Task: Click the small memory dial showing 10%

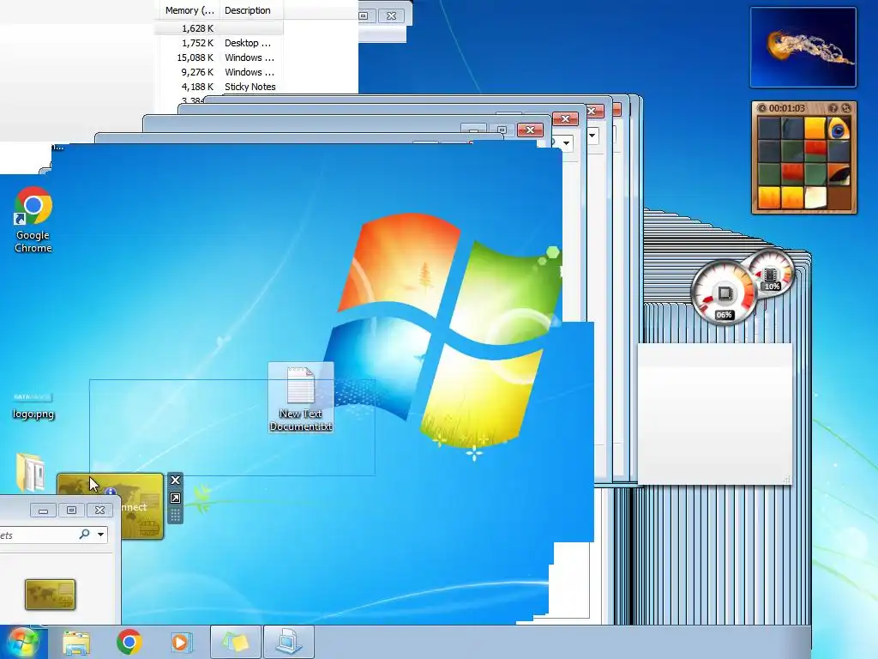Action: [x=773, y=273]
